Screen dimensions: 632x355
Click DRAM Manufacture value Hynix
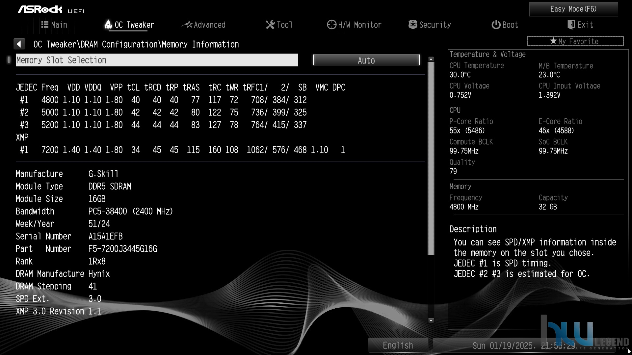(x=99, y=274)
